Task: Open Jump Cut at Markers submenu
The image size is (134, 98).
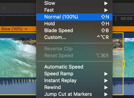Action: (74, 94)
